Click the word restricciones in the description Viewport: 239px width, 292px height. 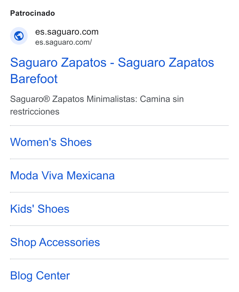(x=35, y=112)
